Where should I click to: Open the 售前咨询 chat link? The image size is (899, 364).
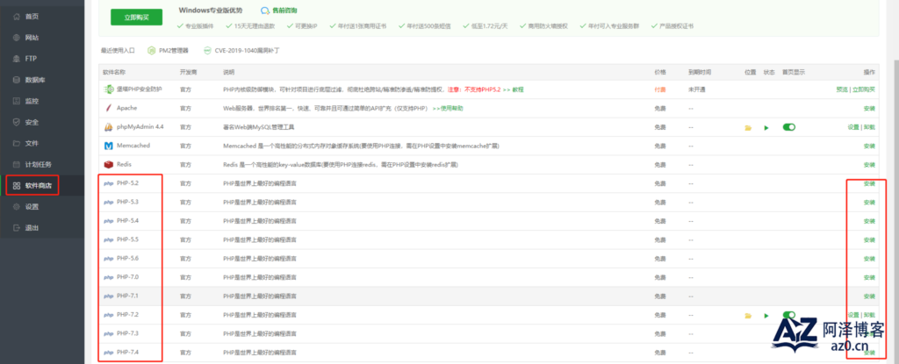pos(279,11)
